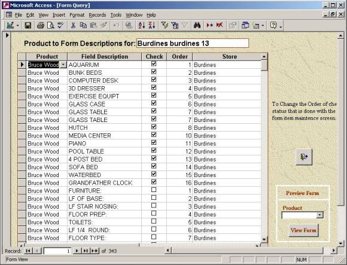Image resolution: width=347 pixels, height=265 pixels.
Task: Click the View Form button
Action: (x=303, y=230)
